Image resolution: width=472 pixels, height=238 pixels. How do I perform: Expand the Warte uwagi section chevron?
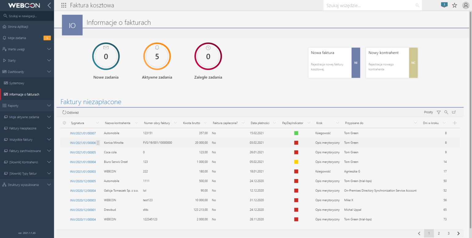49,49
